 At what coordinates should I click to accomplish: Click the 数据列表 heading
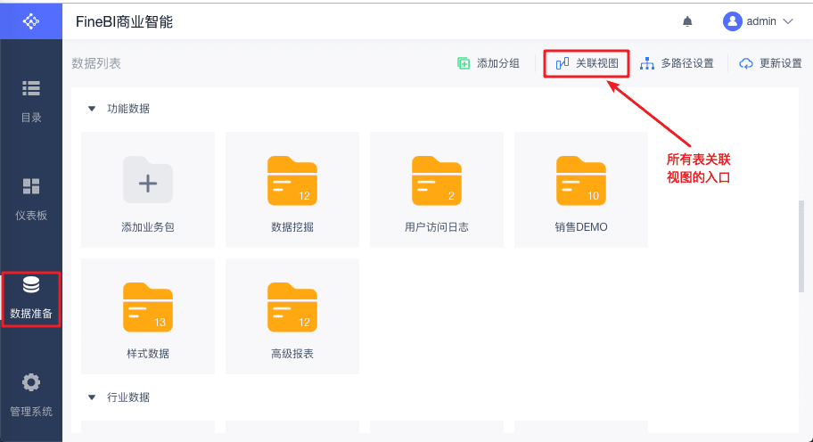click(x=96, y=63)
